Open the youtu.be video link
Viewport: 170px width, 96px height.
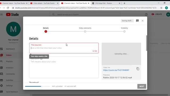[x=116, y=70]
